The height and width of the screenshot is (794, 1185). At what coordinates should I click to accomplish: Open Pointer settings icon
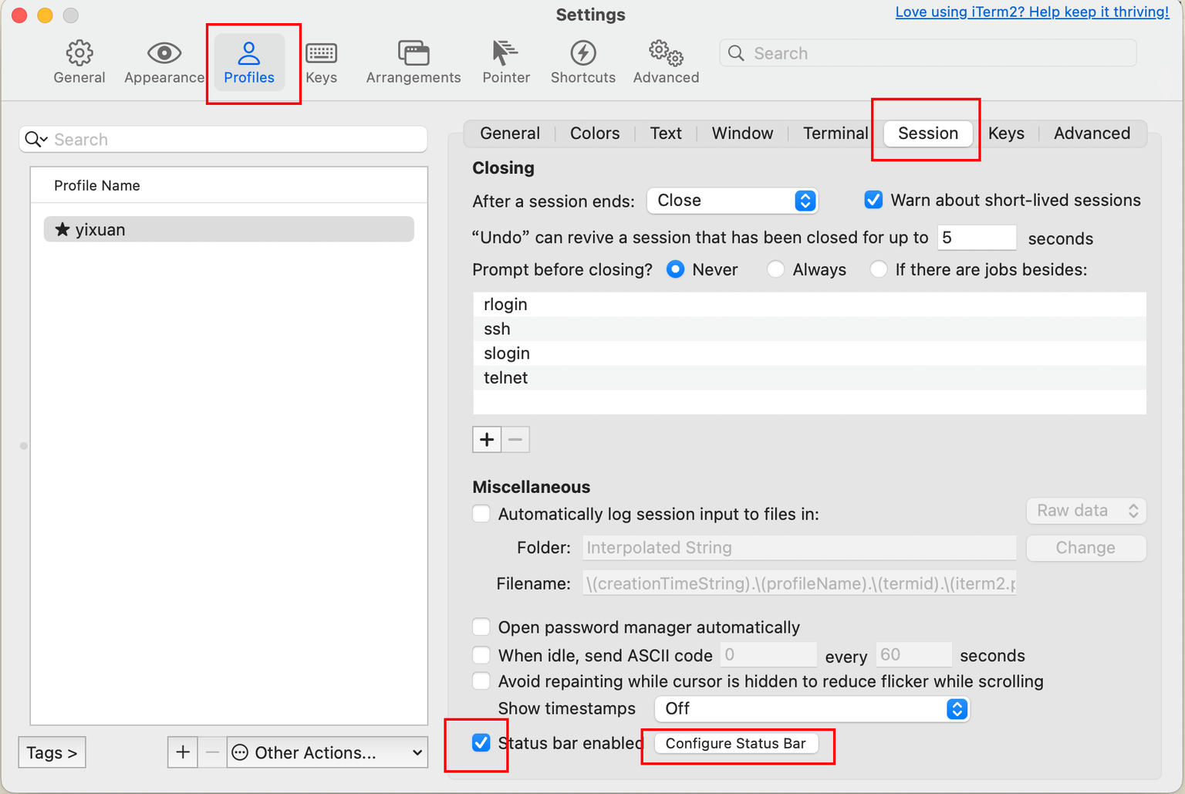click(x=505, y=53)
